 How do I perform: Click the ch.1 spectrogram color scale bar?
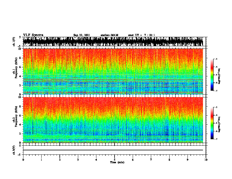coord(212,75)
